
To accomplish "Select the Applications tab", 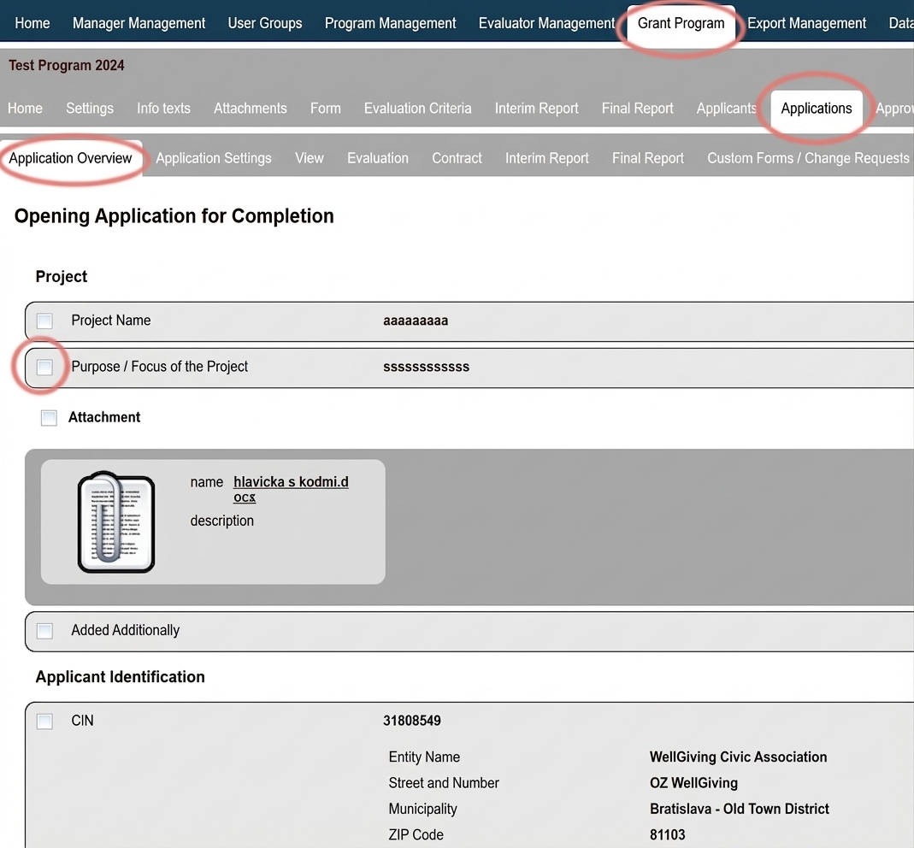I will [816, 109].
